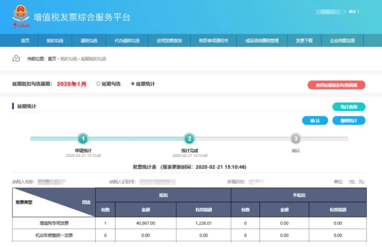Select the 延期勾选 radio button

[98, 84]
